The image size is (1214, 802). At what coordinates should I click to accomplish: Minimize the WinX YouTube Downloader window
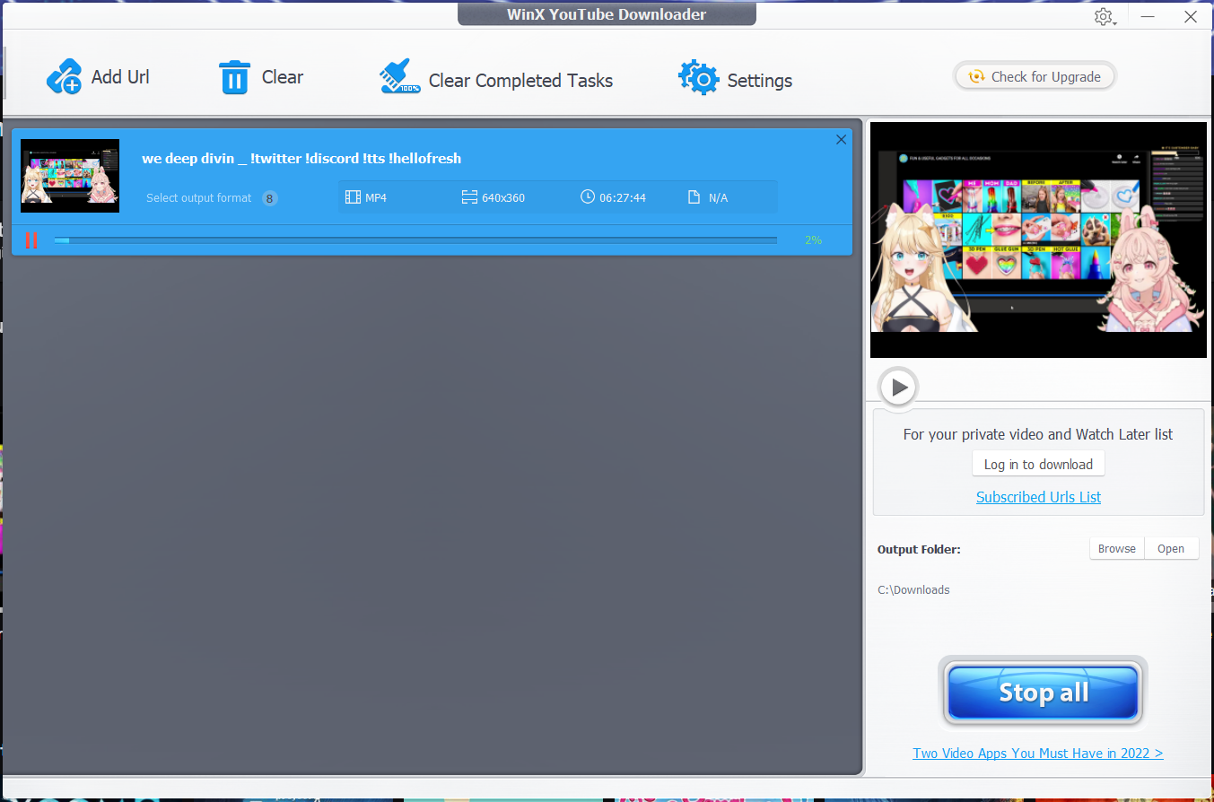pos(1148,16)
